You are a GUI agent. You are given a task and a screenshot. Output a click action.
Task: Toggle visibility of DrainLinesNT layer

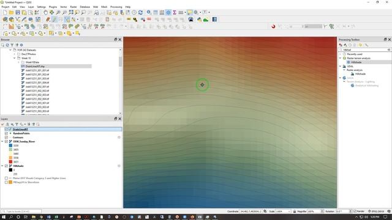[x=6, y=129]
